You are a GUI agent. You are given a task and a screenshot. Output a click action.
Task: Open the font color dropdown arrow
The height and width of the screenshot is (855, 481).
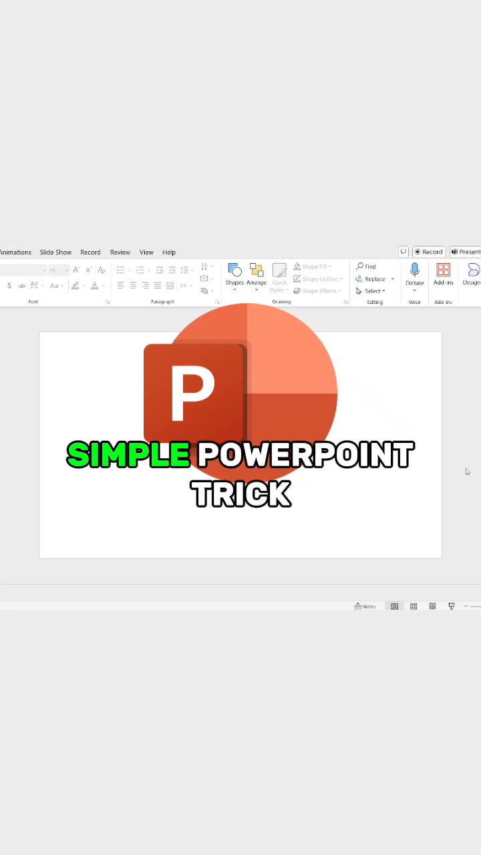tap(103, 286)
